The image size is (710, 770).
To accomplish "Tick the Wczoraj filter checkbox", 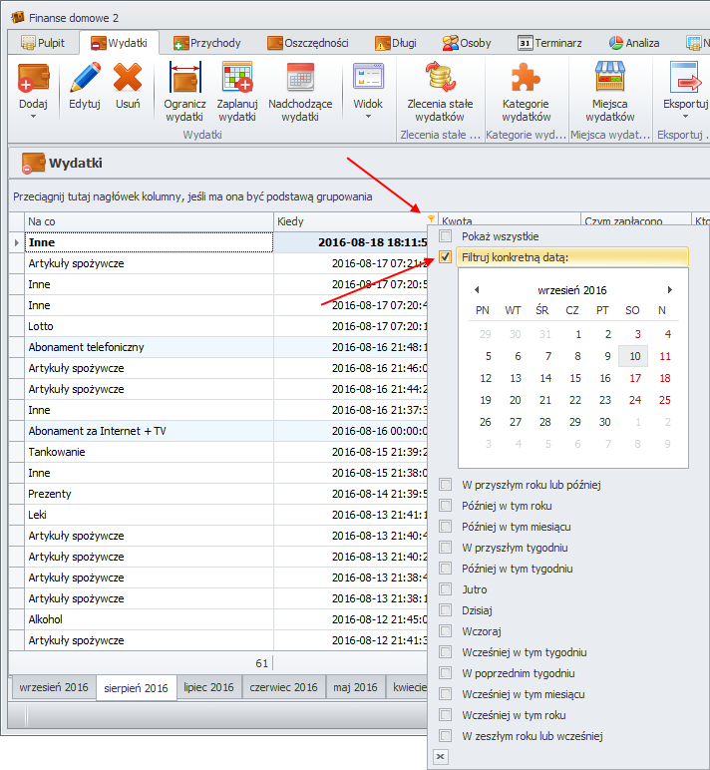I will click(x=446, y=631).
